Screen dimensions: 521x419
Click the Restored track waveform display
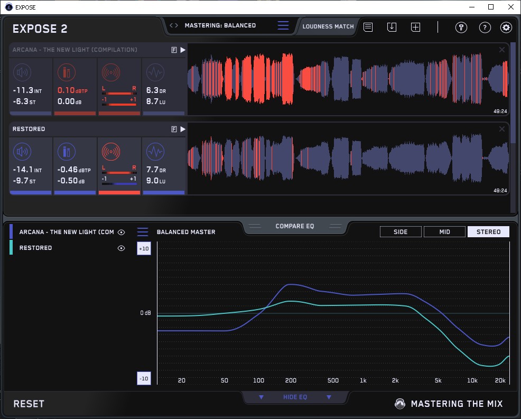tap(348, 159)
